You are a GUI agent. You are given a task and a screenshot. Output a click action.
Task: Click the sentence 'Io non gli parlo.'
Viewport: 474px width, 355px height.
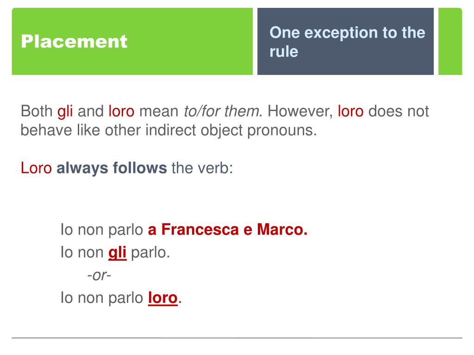click(115, 253)
